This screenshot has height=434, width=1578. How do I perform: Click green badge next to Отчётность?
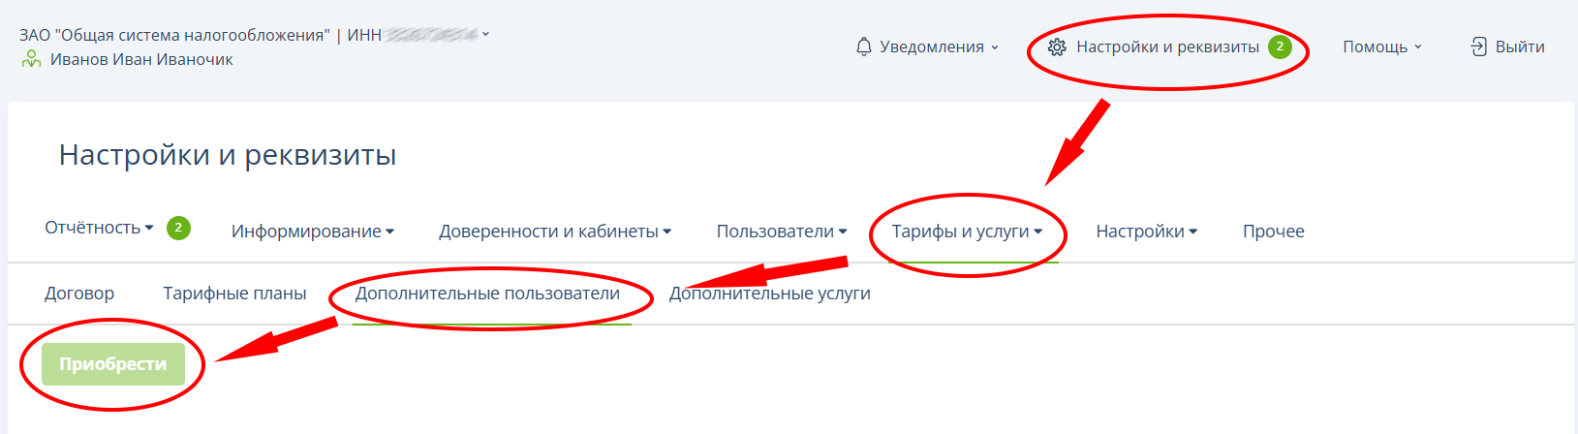pos(178,228)
